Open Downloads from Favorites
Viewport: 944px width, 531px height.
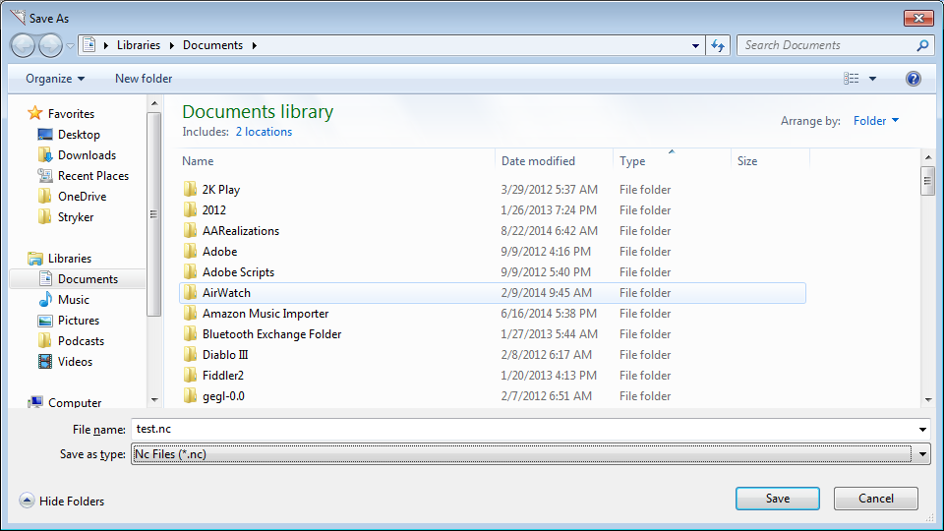pos(87,155)
